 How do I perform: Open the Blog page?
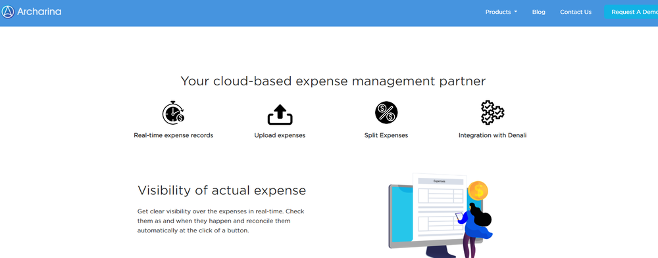click(x=538, y=12)
